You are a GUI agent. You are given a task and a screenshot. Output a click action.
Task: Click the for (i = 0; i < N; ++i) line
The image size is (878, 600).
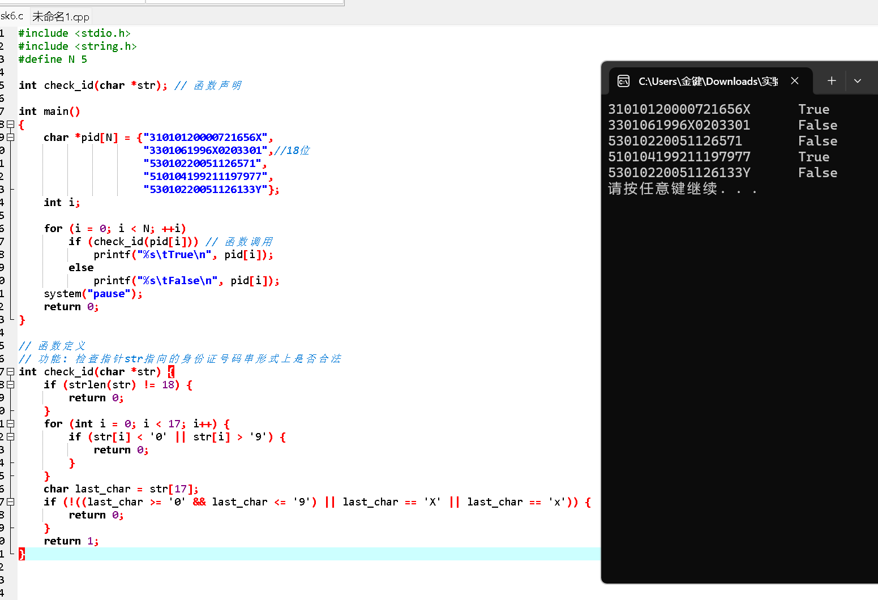(115, 229)
